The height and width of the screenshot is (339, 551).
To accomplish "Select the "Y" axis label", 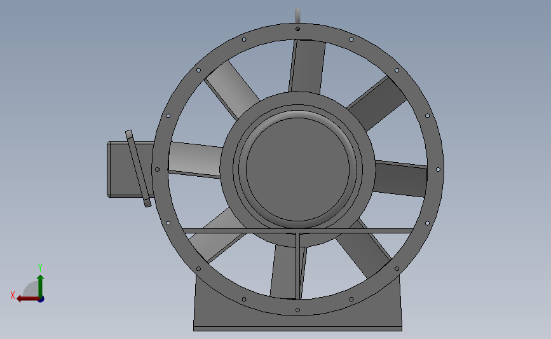I will coord(40,268).
